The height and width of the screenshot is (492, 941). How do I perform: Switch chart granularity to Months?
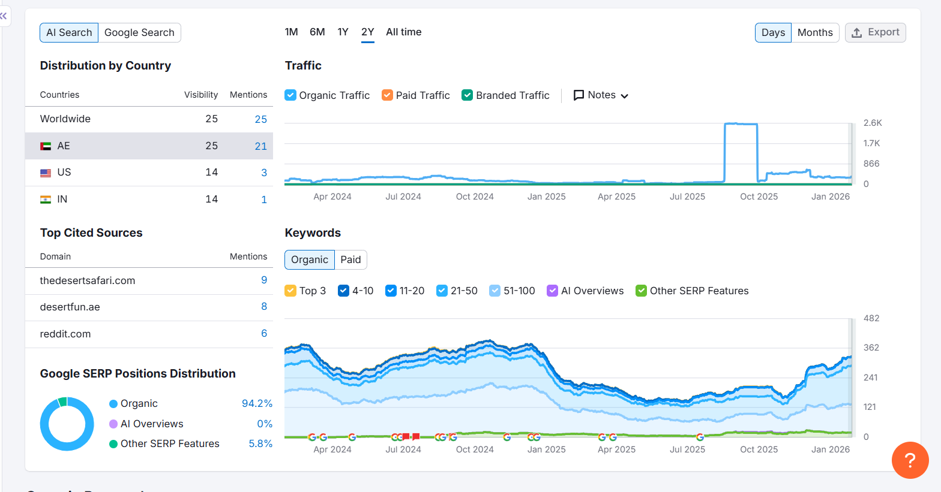[x=814, y=32]
